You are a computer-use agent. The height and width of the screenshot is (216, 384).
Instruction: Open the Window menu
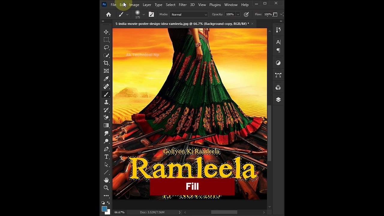coord(231,5)
